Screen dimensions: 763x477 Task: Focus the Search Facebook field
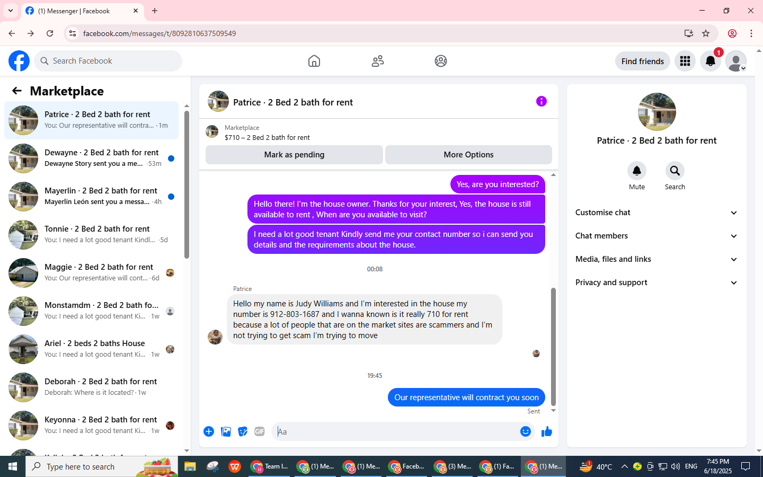(108, 61)
